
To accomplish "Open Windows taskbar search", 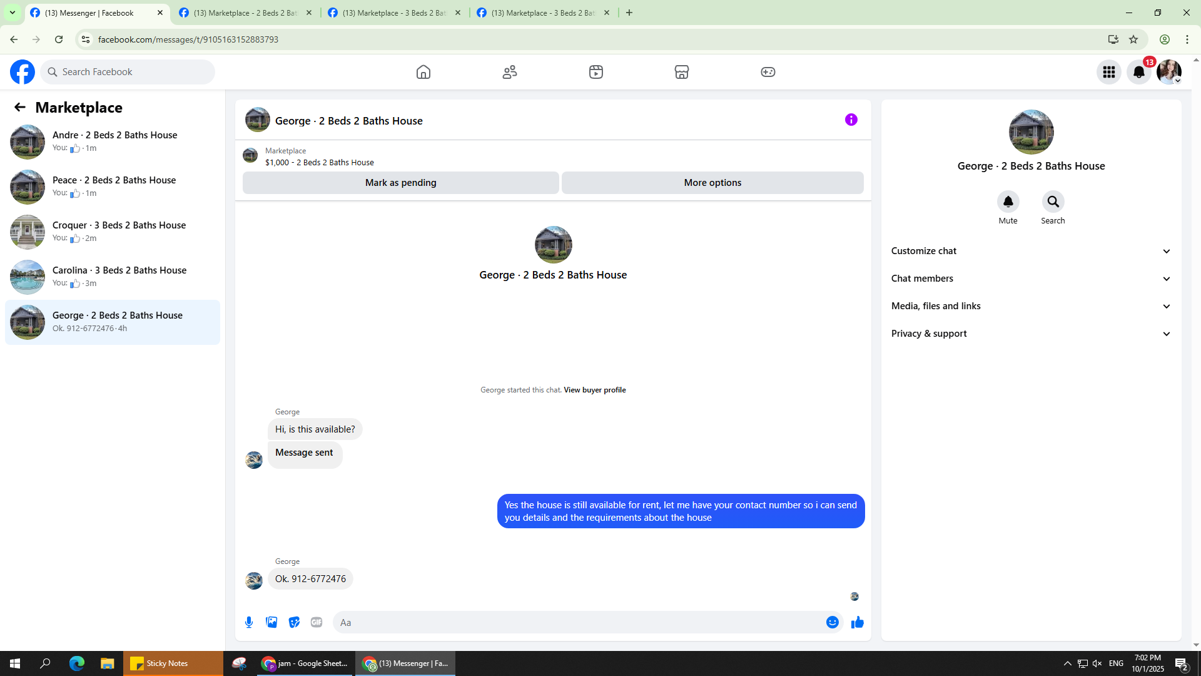I will point(45,663).
